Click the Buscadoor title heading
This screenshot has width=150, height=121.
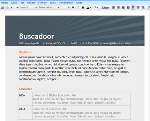coord(37,36)
